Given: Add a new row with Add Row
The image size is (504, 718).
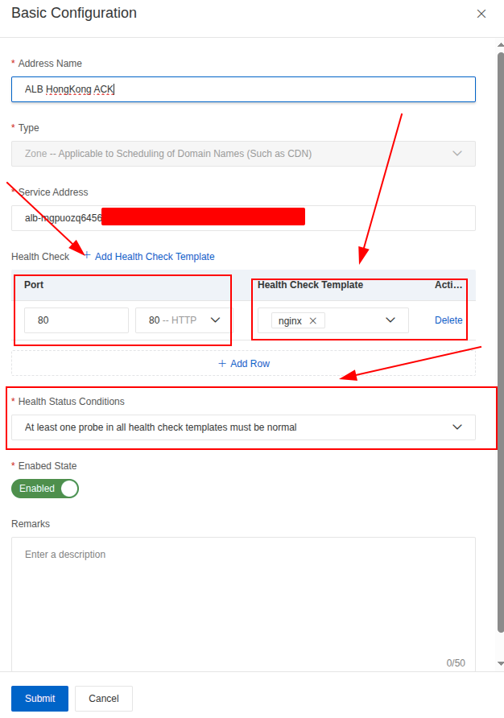Looking at the screenshot, I should coord(250,364).
